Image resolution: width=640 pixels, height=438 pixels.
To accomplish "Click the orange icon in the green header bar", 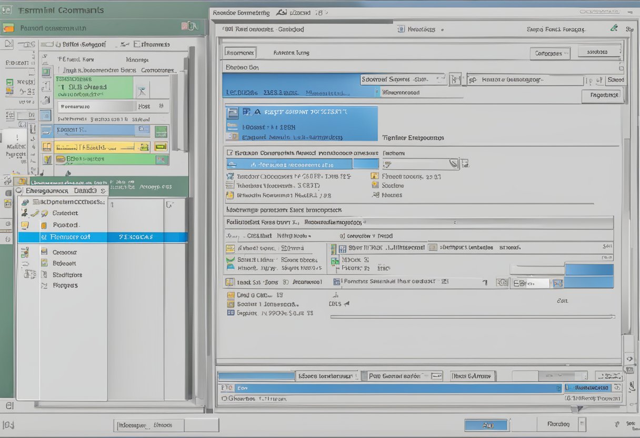I will tap(8, 28).
